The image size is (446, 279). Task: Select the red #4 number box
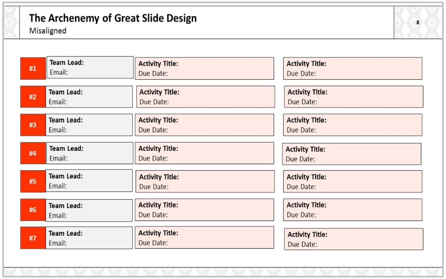pyautogui.click(x=33, y=153)
